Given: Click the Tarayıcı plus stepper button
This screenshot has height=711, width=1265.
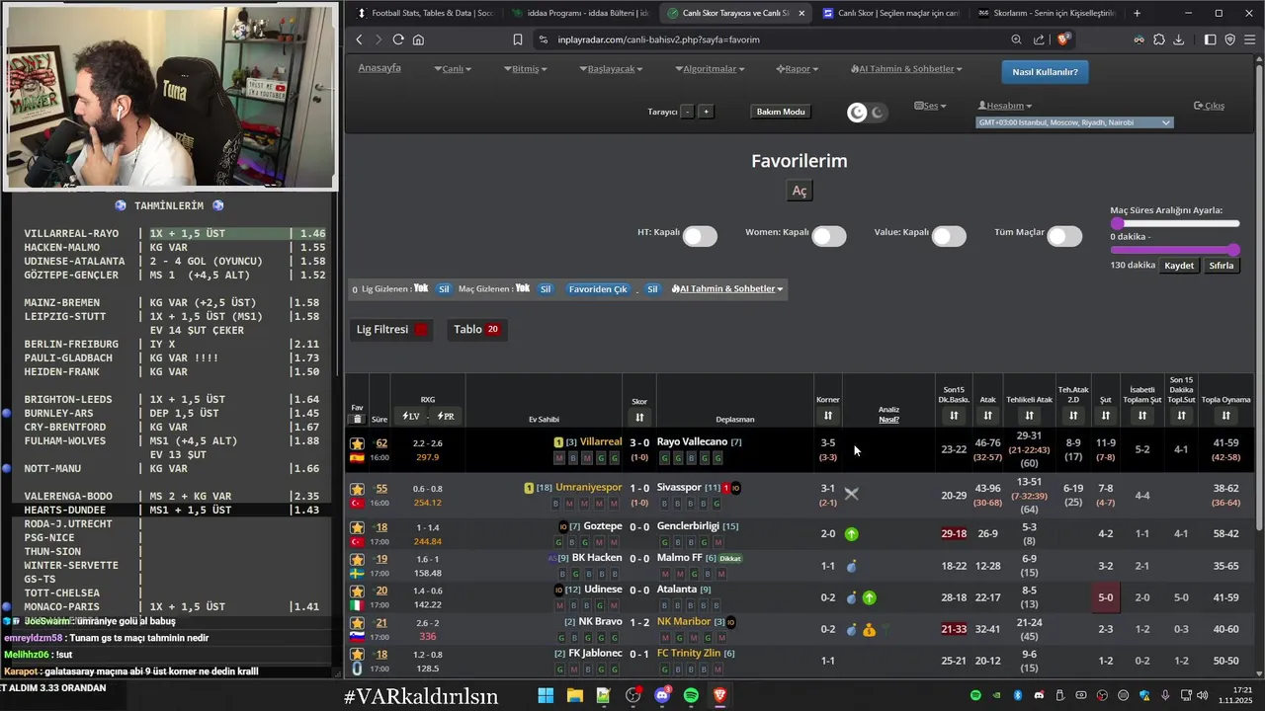Looking at the screenshot, I should point(706,112).
